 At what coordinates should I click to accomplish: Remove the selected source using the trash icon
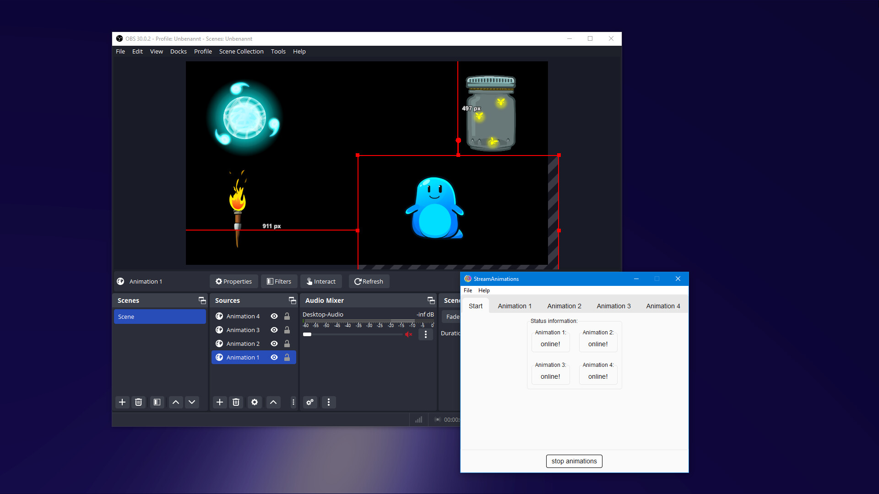point(236,402)
